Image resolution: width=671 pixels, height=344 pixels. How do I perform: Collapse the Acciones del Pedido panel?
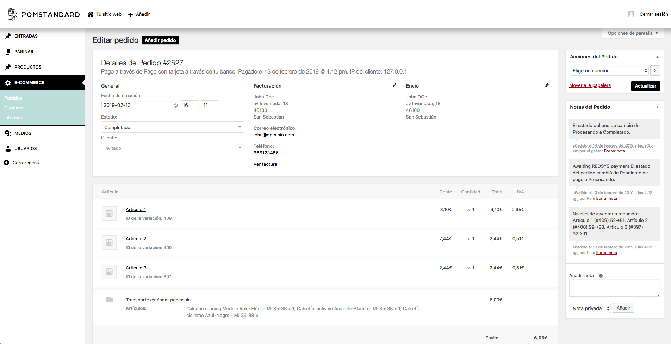pyautogui.click(x=657, y=57)
